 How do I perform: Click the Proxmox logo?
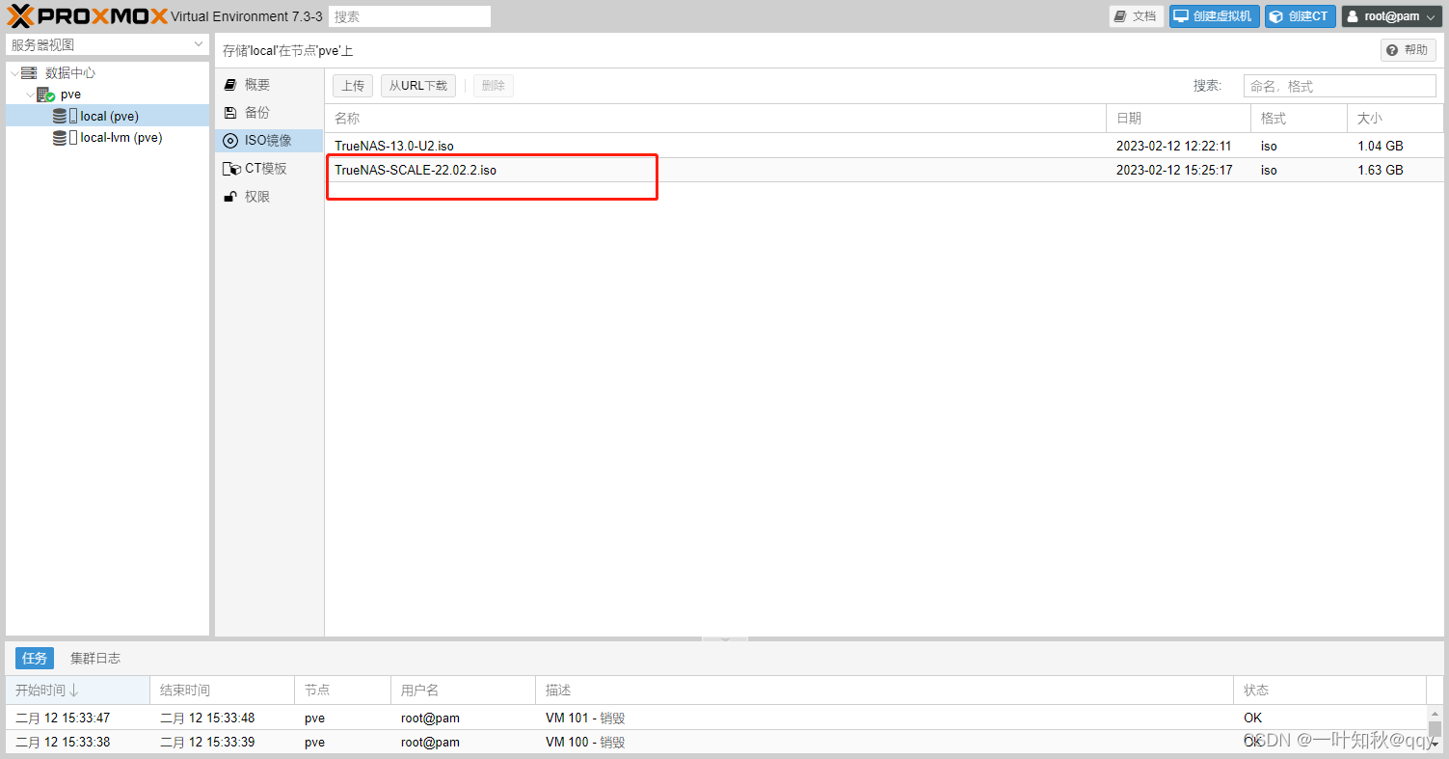point(88,16)
